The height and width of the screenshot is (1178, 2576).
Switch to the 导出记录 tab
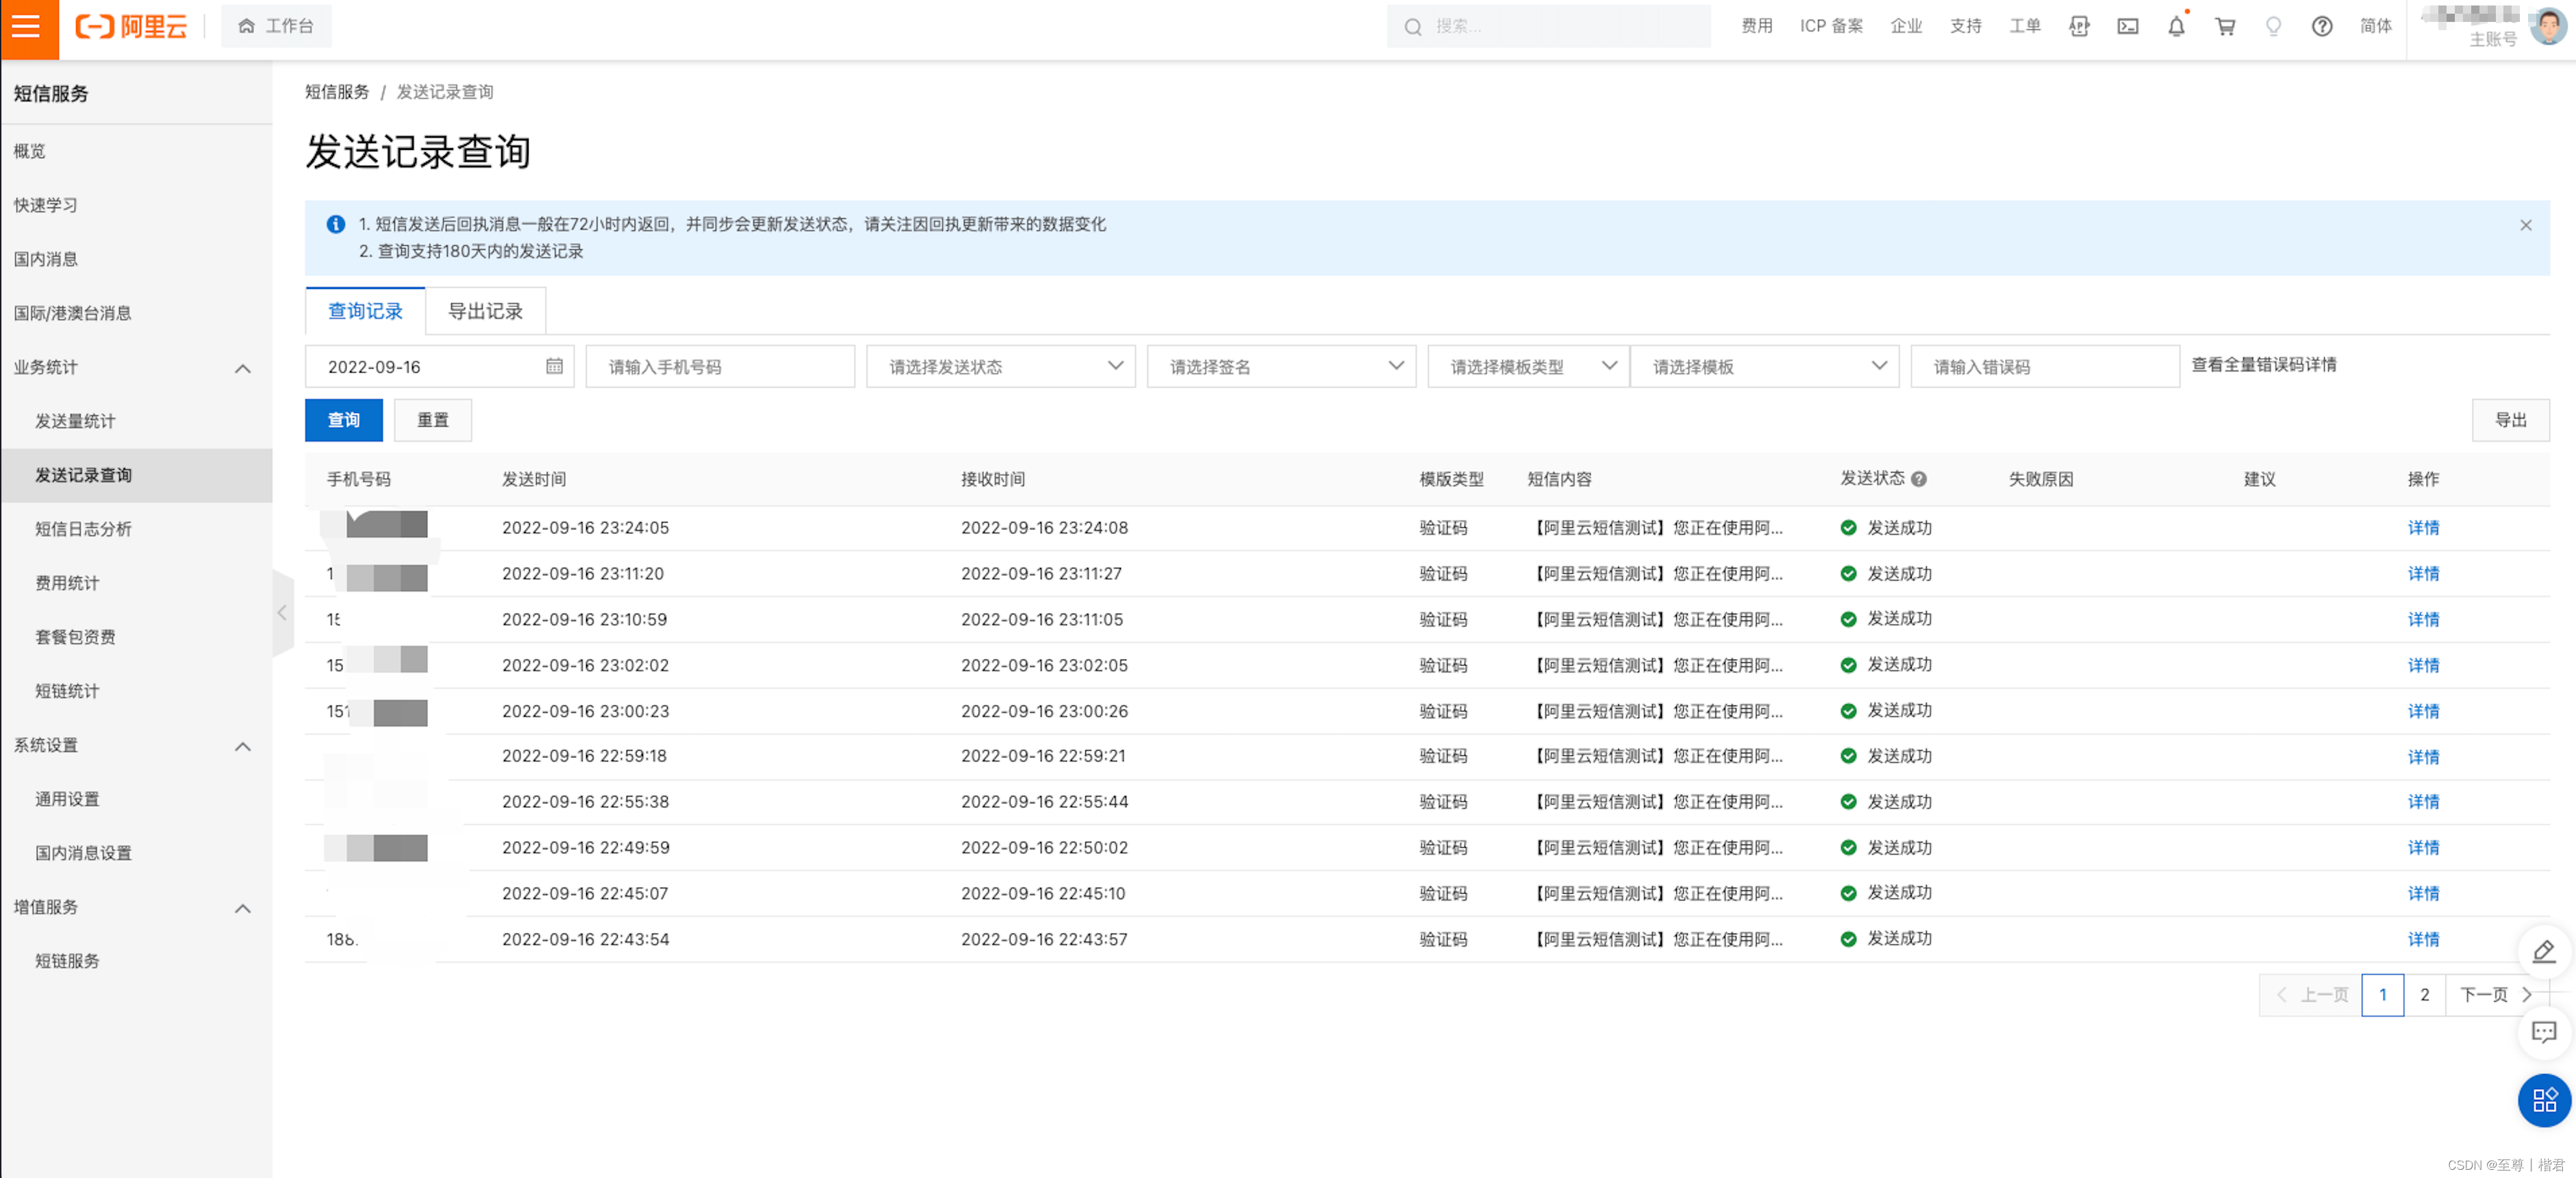click(x=485, y=311)
